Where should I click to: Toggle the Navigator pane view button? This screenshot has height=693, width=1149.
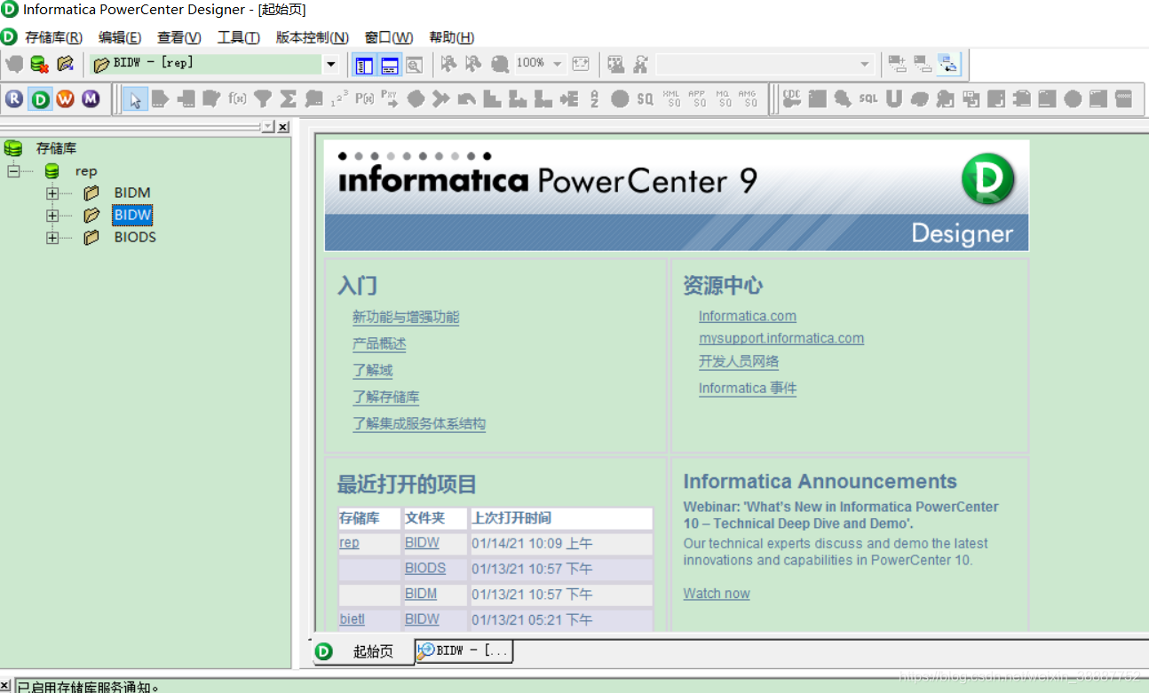click(363, 65)
